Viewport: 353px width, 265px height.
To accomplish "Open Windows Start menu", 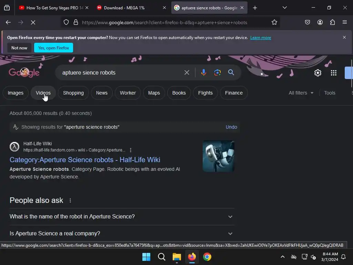I will (x=146, y=257).
